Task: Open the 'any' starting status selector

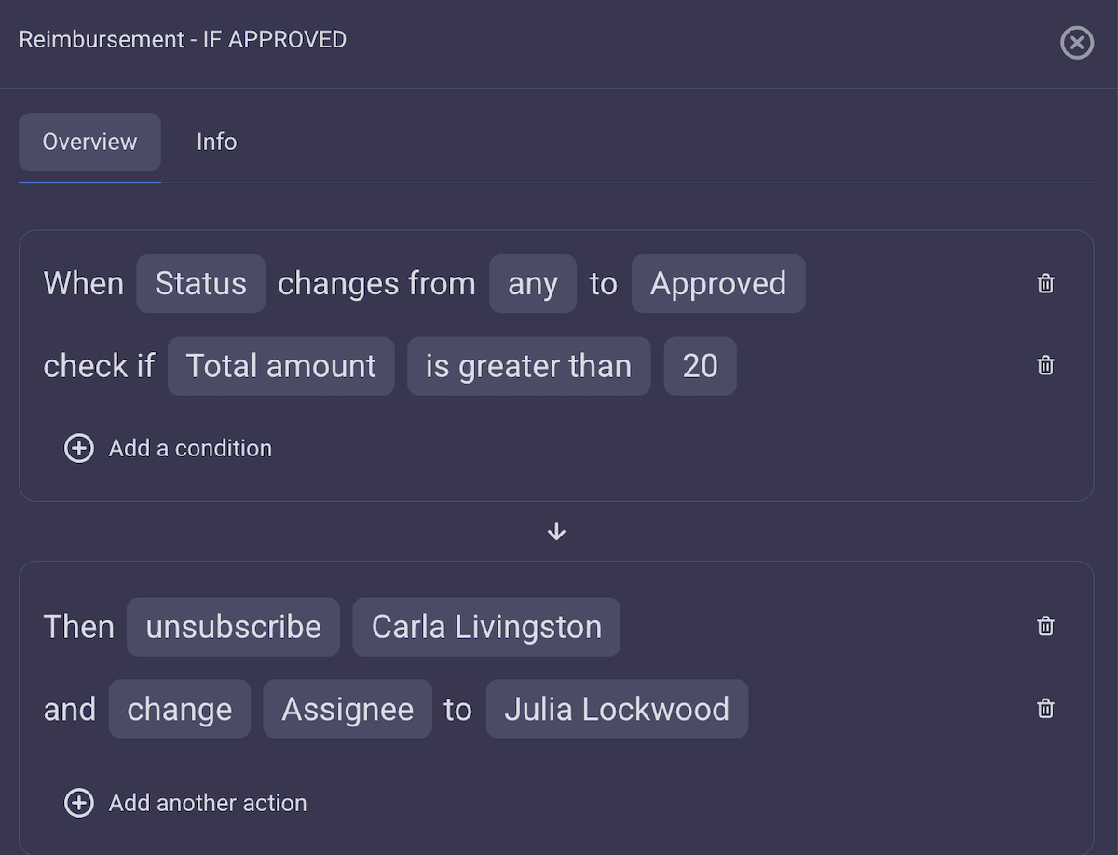Action: (533, 283)
